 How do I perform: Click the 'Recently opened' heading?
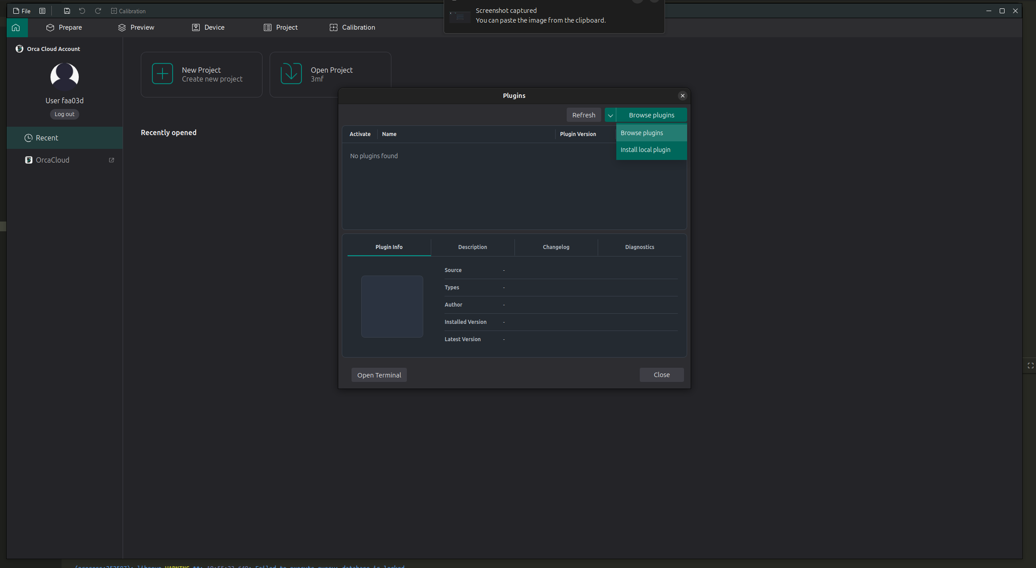tap(169, 132)
